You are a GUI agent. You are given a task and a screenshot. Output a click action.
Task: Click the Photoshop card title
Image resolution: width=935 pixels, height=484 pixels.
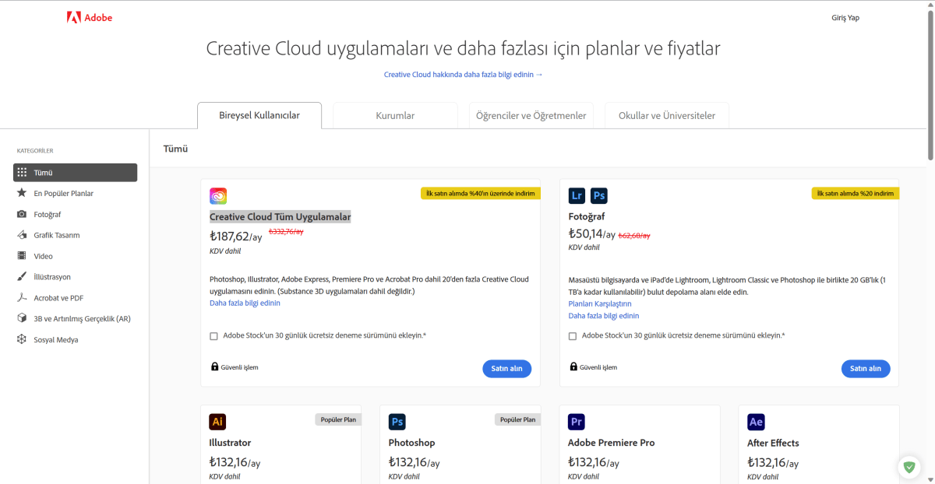[x=411, y=443]
